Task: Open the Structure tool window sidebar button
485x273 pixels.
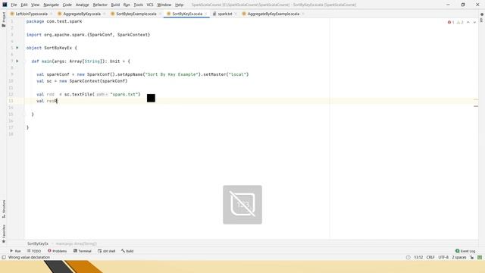Action: [4, 209]
